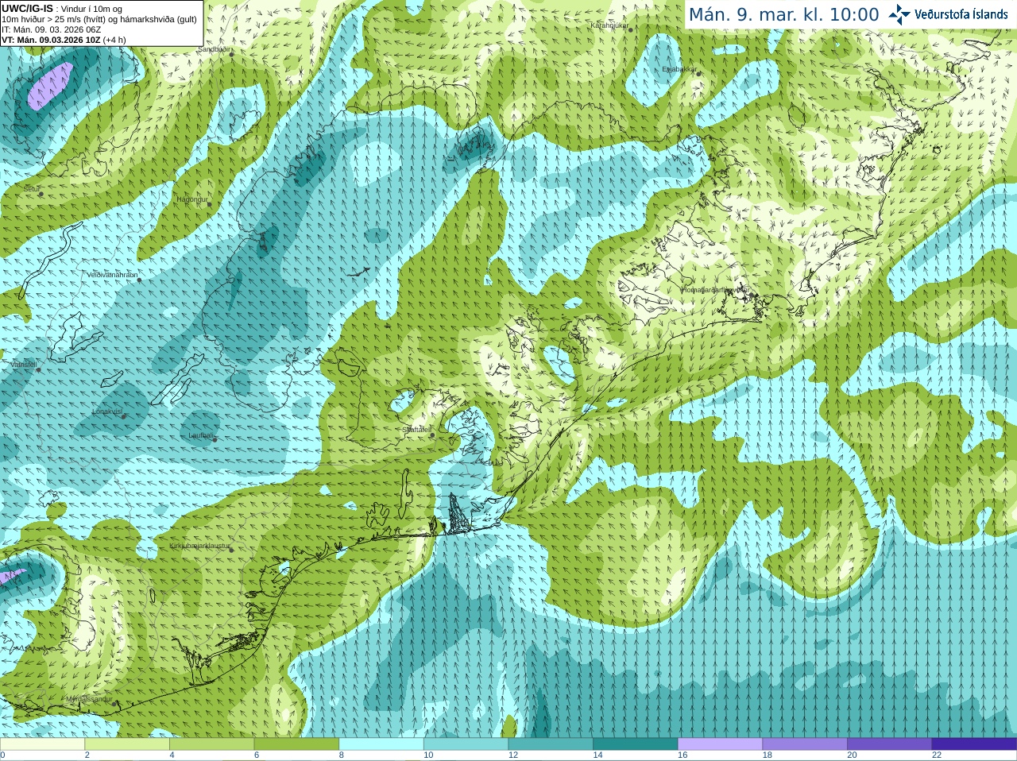Click the legend value label '22'
1017x761 pixels.
pyautogui.click(x=937, y=755)
